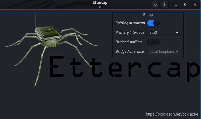This screenshot has height=119, width=201.
Task: Close the Ettercap window
Action: (195, 4)
